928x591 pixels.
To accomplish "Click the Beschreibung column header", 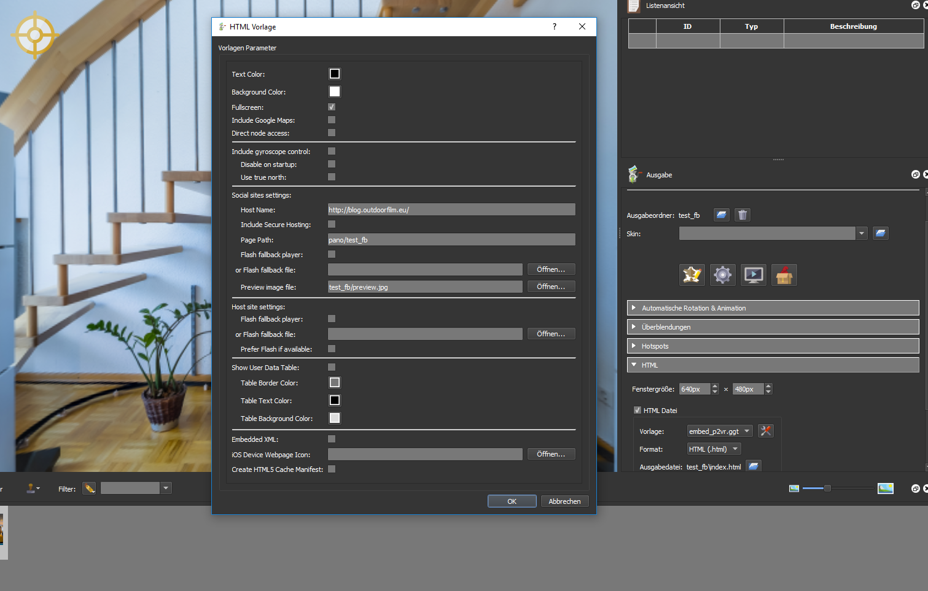I will pyautogui.click(x=854, y=26).
